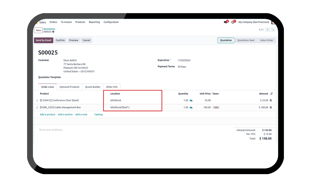Select the Sales Order status stage
Screen dimensions: 322x187
click(266, 40)
